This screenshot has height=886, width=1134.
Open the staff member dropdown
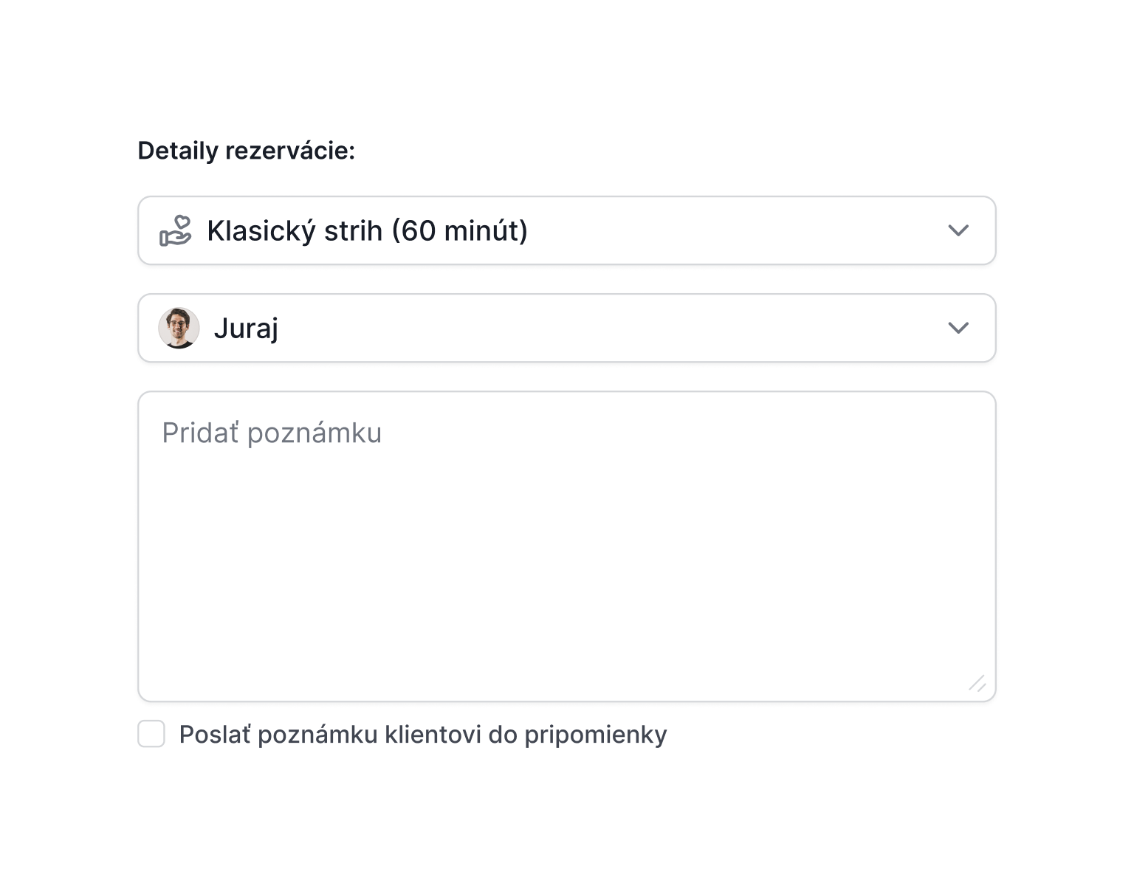[566, 328]
